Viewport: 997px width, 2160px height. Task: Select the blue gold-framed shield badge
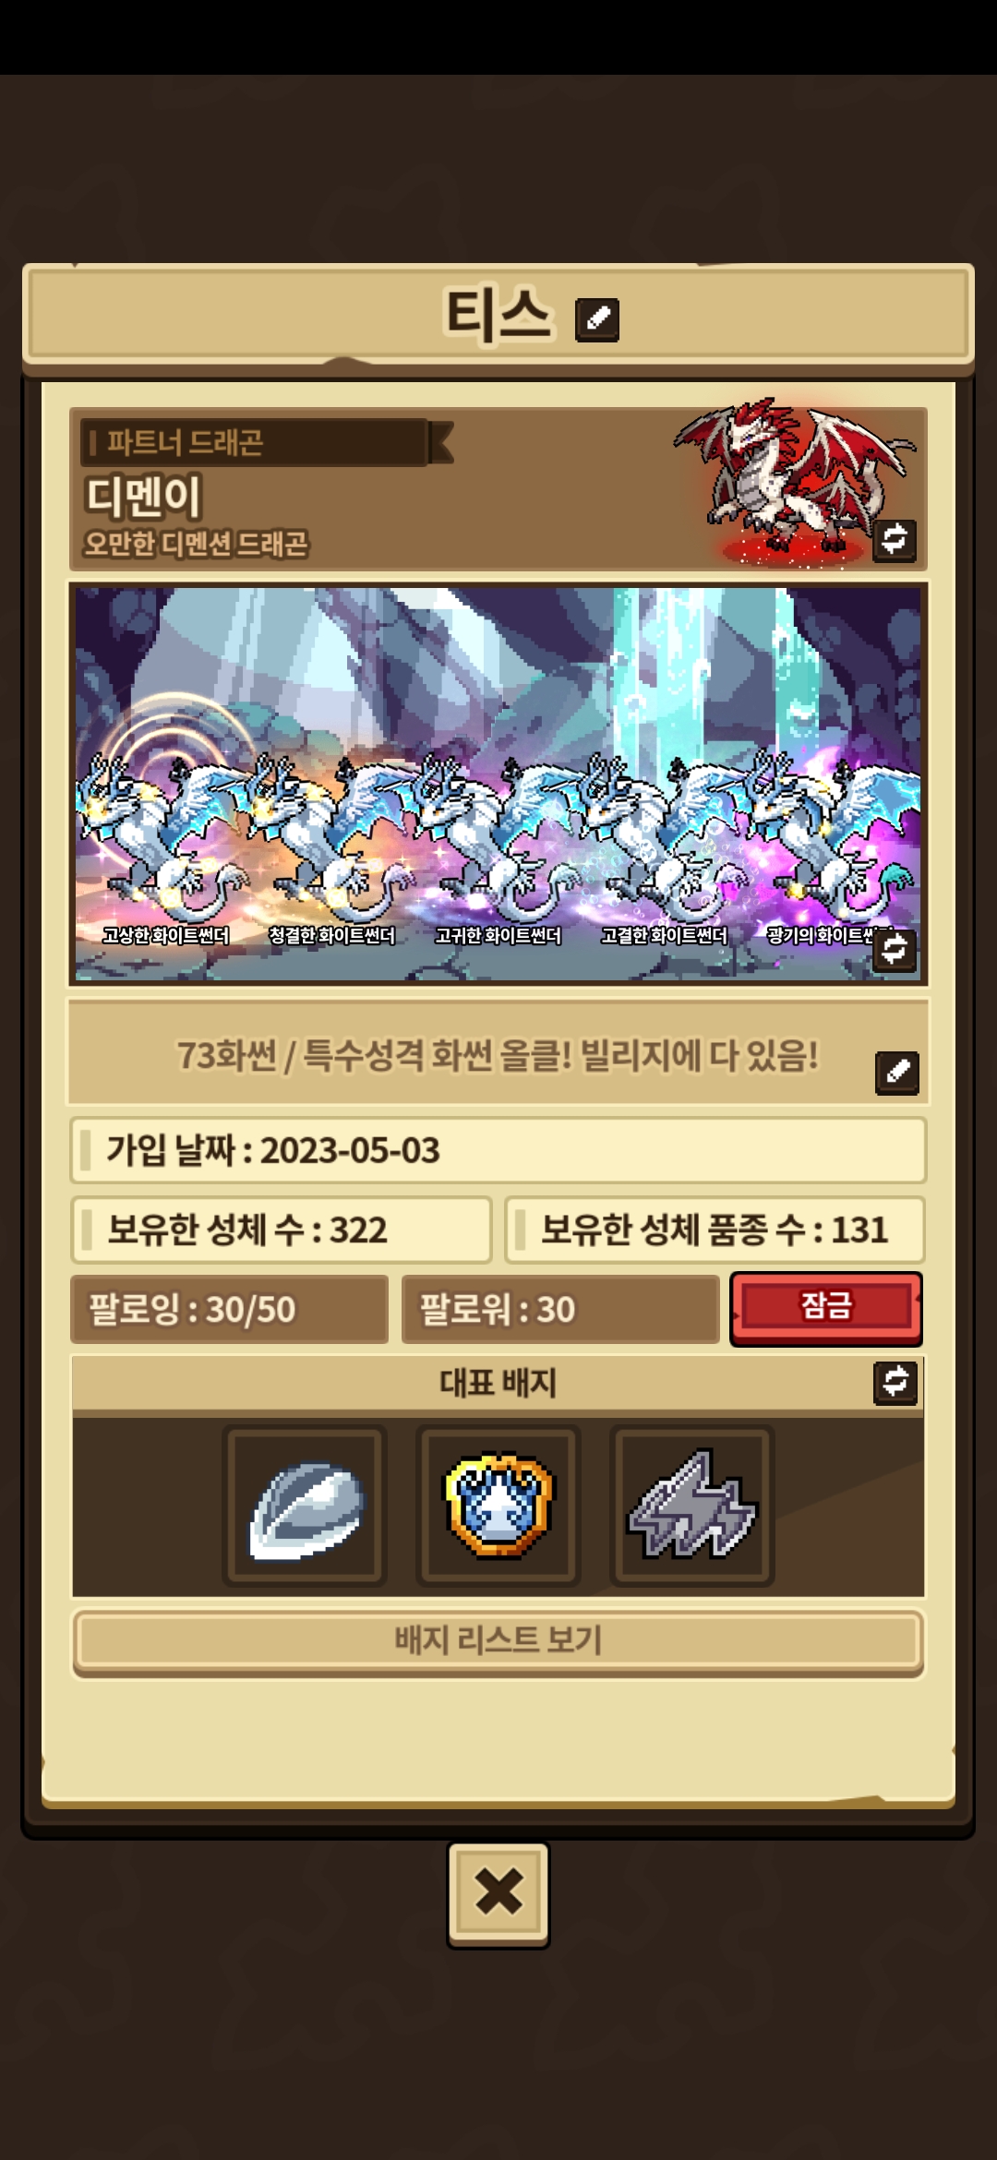498,1506
